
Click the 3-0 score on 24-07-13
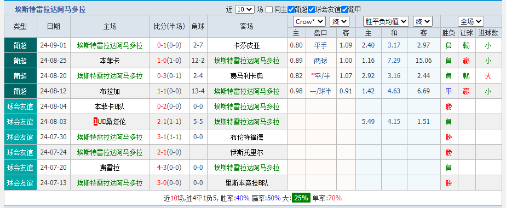coord(162,183)
